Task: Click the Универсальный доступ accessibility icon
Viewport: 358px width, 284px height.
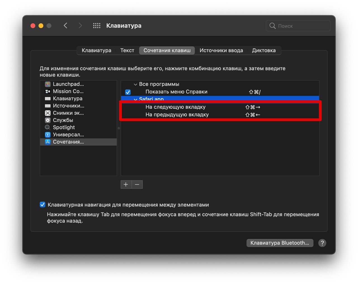Action: coord(48,135)
